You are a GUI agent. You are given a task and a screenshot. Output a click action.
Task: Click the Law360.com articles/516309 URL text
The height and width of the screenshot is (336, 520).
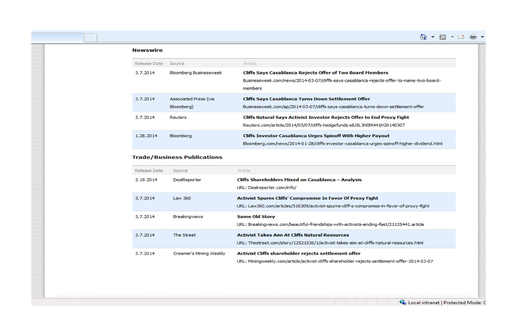339,206
